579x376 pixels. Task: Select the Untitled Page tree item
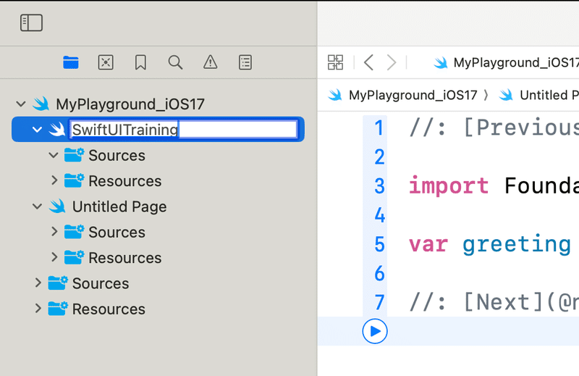(119, 206)
